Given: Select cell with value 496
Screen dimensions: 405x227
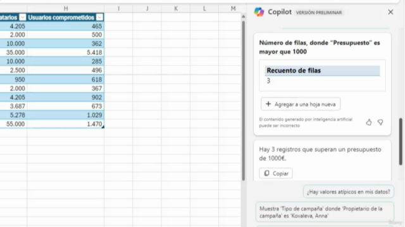Looking at the screenshot, I should point(66,70).
